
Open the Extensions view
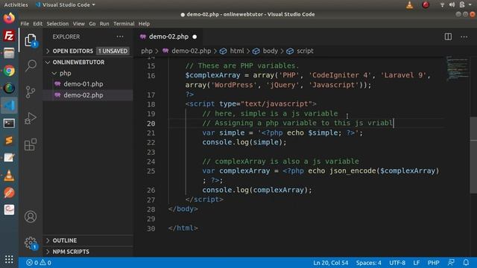[x=31, y=144]
